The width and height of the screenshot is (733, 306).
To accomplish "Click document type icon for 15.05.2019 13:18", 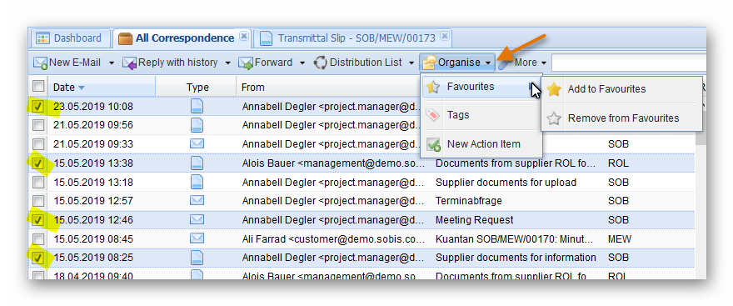I will click(197, 182).
